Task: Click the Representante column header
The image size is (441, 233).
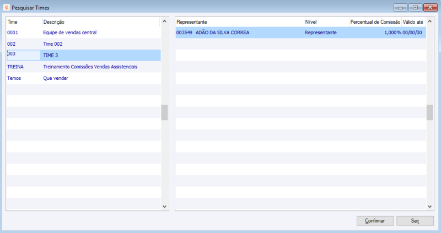Action: pos(240,22)
